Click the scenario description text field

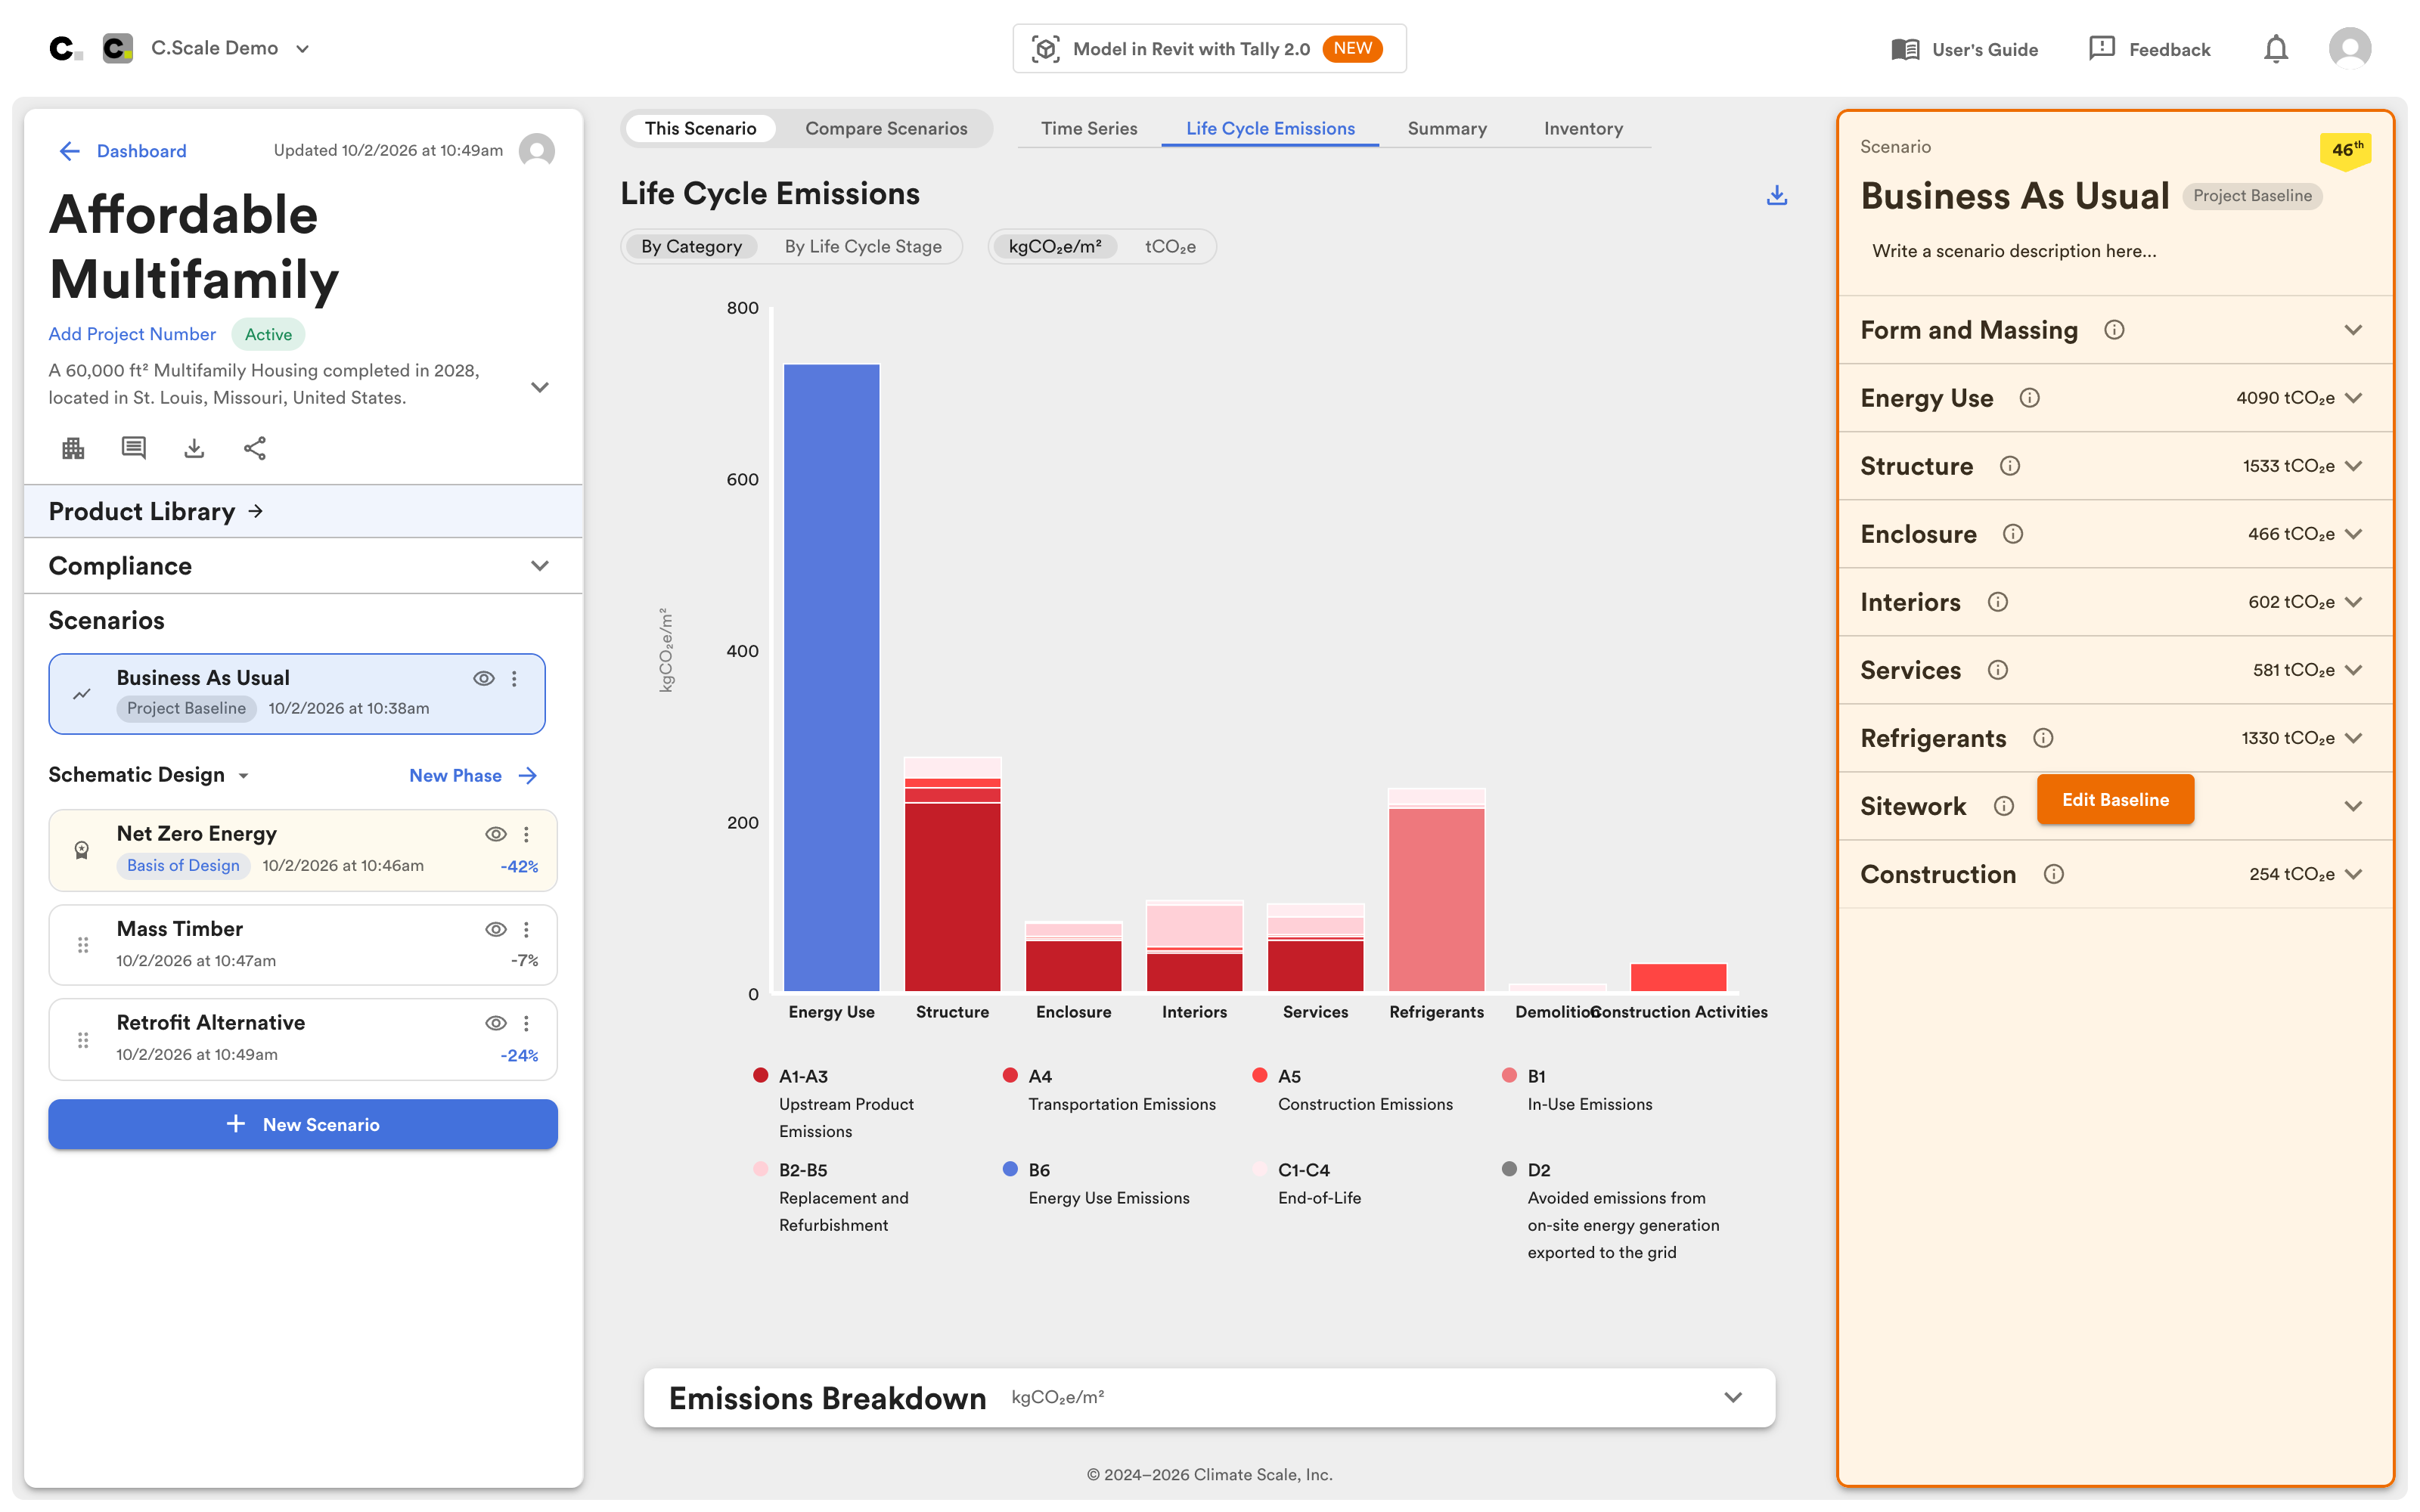coord(2115,251)
